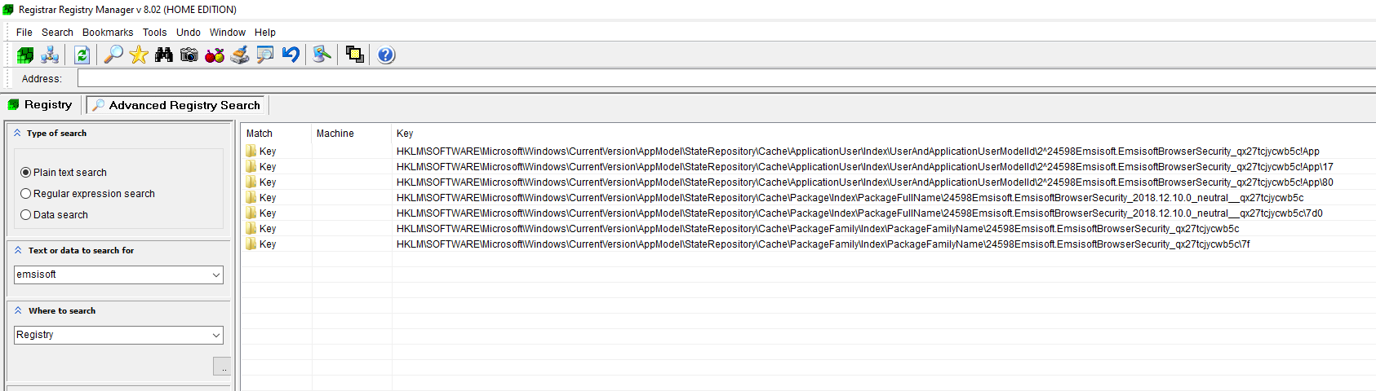Select key path ending neutral__qx27tcjycwb5c\7d0
The image size is (1376, 391).
(x=859, y=213)
